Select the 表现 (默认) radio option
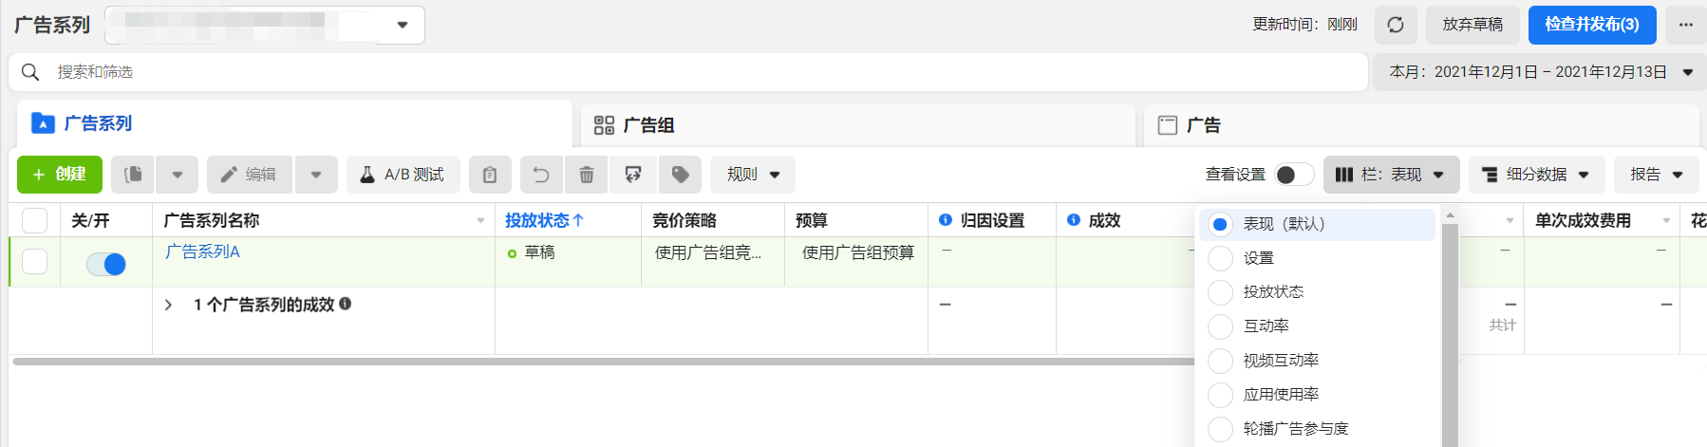This screenshot has width=1707, height=447. [x=1221, y=224]
